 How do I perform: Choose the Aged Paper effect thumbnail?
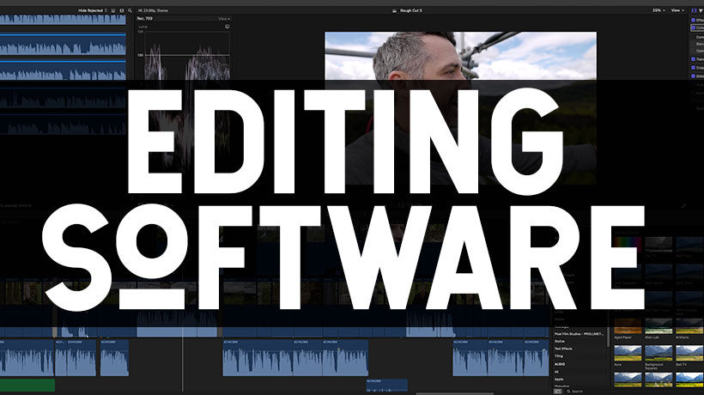(x=628, y=326)
